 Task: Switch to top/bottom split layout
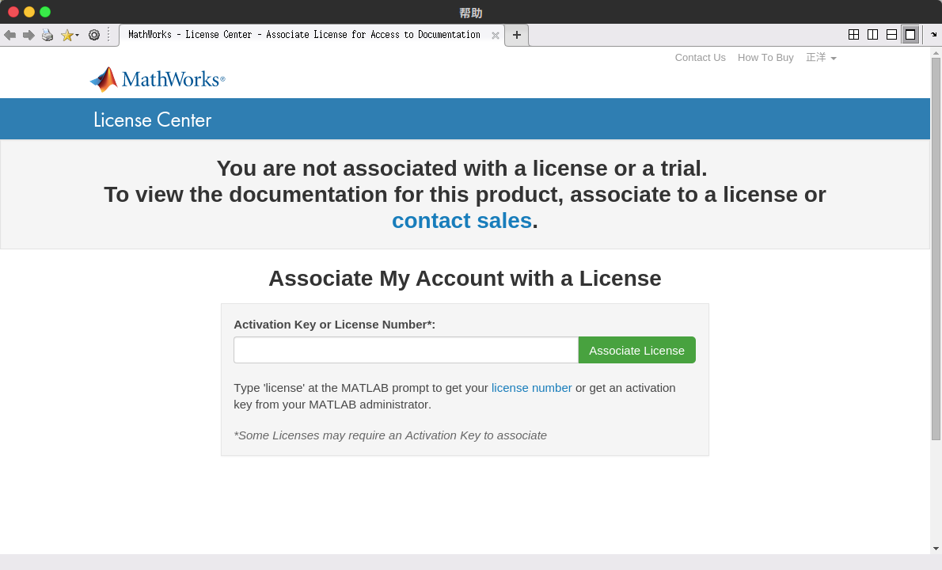(x=891, y=35)
